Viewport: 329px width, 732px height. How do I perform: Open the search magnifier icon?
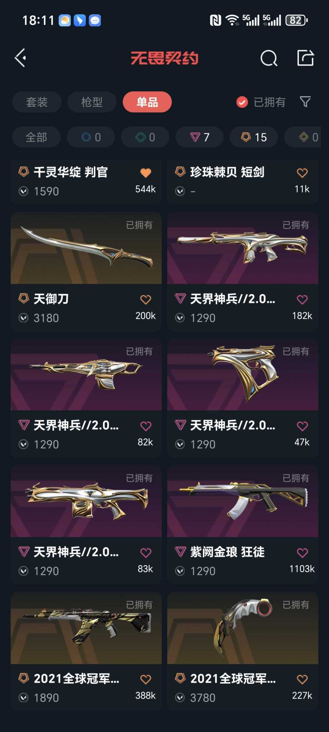[269, 58]
